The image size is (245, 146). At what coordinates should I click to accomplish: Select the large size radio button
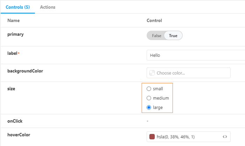(x=149, y=108)
